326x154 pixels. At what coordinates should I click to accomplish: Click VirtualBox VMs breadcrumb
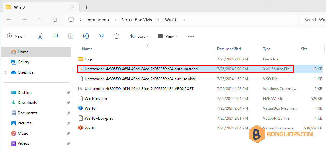click(x=137, y=20)
